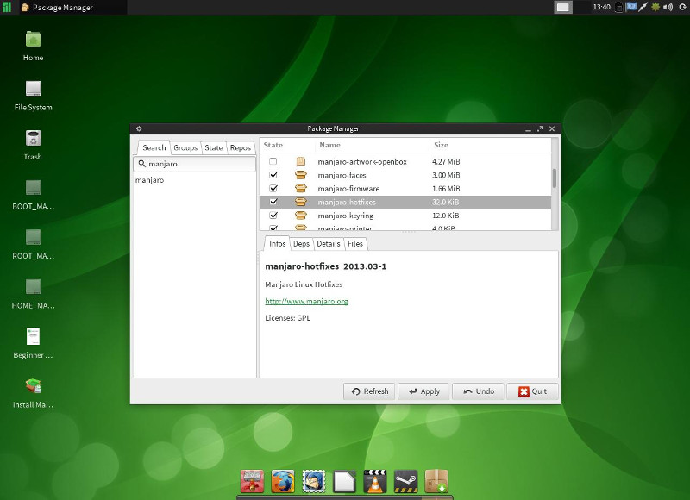Toggle the manjaro-firmware package checkbox
The height and width of the screenshot is (500, 690).
(x=273, y=188)
